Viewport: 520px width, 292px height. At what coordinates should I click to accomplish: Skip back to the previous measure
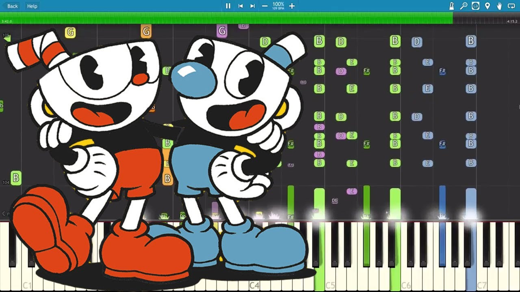(240, 6)
